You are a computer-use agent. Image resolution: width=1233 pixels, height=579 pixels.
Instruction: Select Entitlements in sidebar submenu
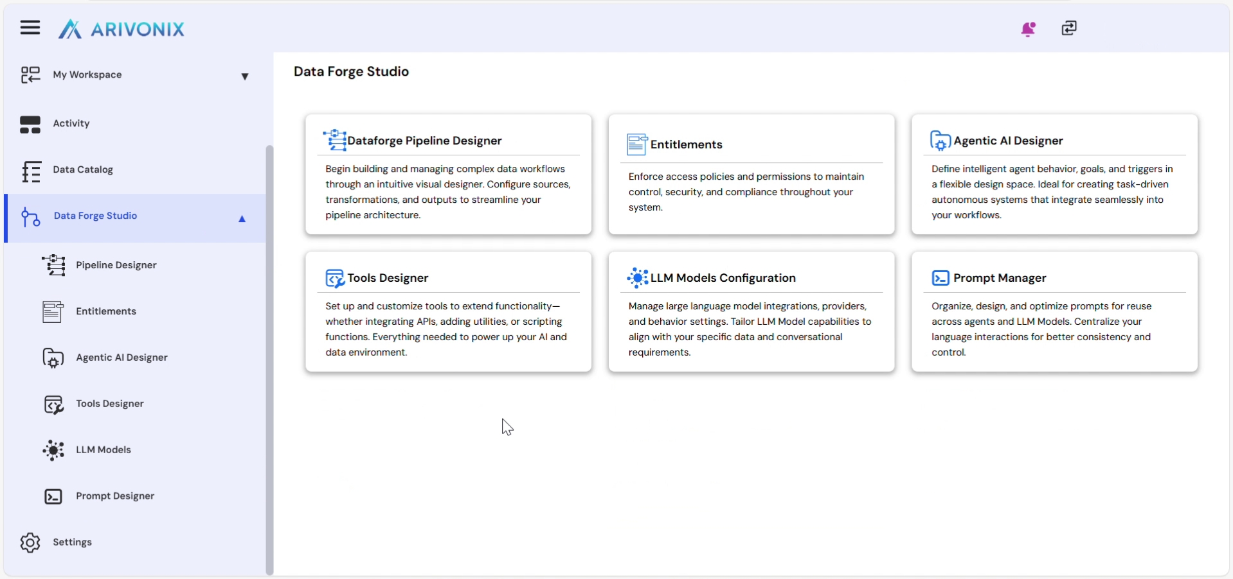click(x=105, y=311)
